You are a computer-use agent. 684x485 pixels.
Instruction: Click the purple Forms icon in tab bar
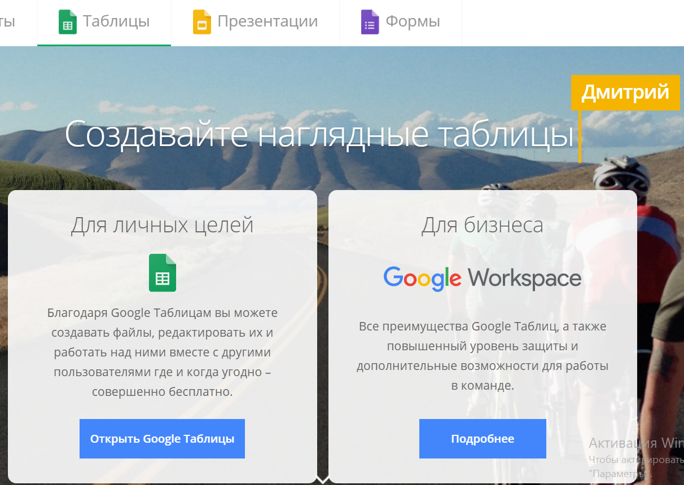(x=370, y=23)
